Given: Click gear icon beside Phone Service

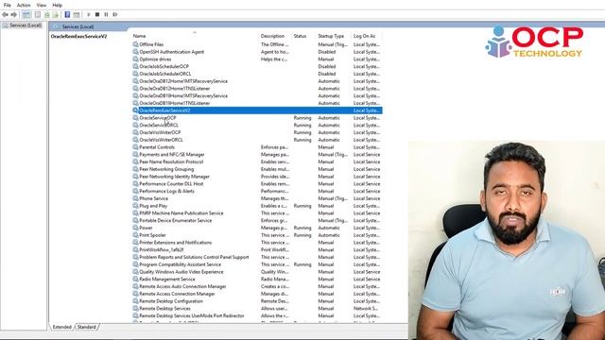Looking at the screenshot, I should (135, 198).
